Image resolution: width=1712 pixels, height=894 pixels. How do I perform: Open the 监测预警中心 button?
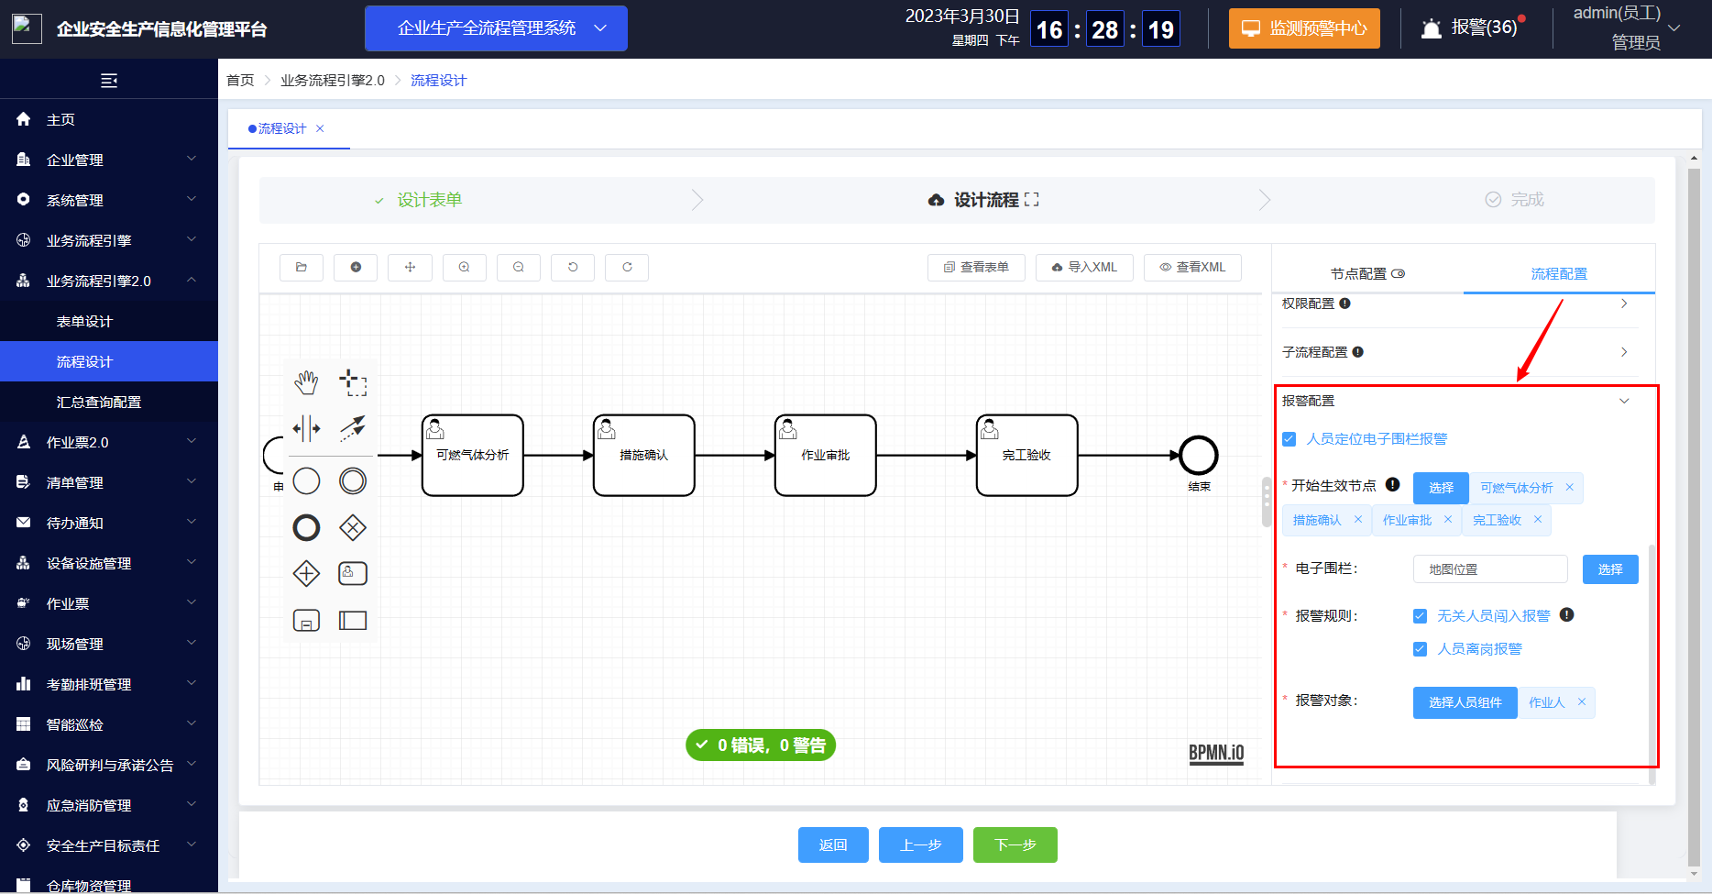click(1304, 28)
